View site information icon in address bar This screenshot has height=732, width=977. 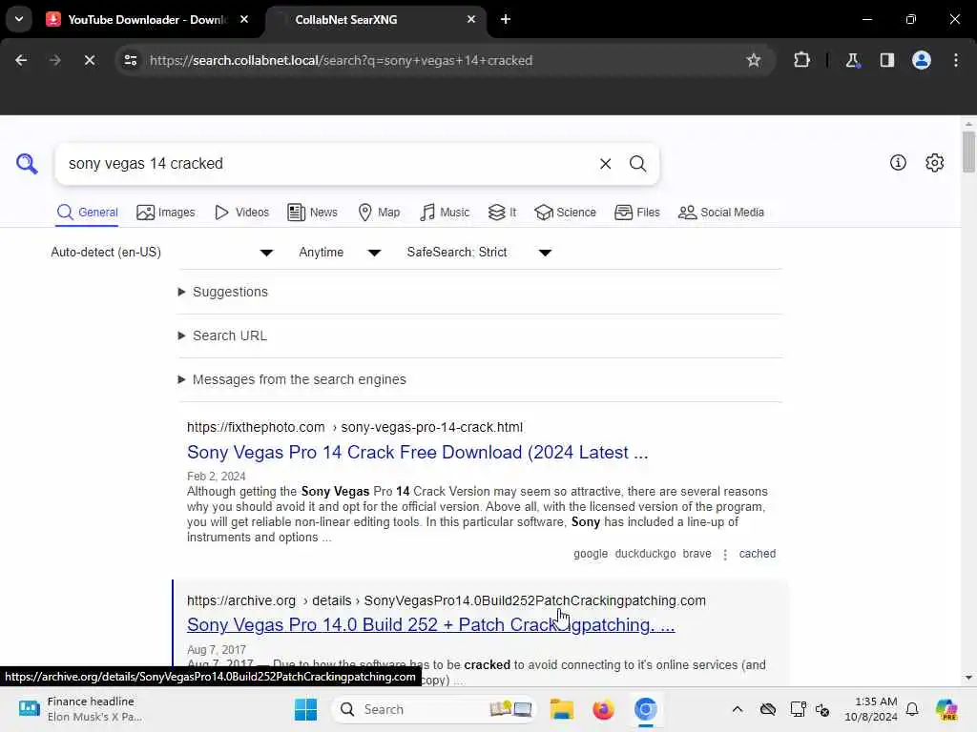click(x=131, y=60)
